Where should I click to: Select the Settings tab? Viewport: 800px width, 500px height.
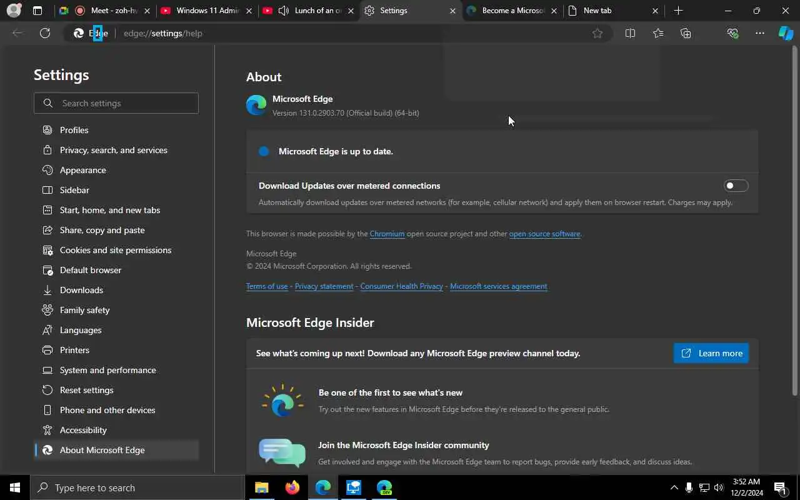coord(410,11)
